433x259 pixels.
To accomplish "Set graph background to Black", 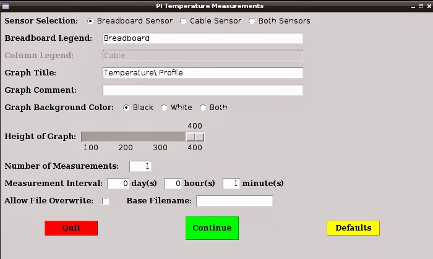I will tap(126, 108).
